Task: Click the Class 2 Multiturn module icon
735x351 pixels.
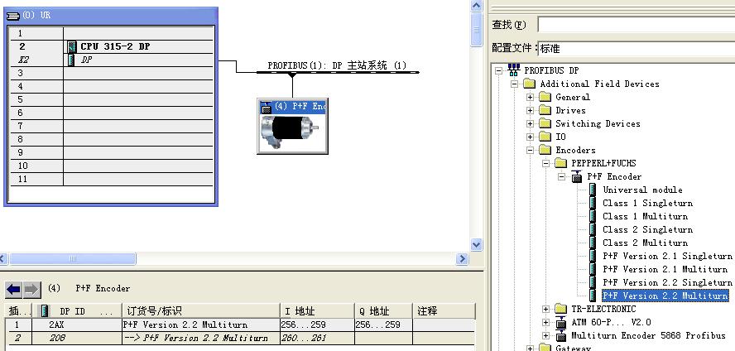Action: 593,243
